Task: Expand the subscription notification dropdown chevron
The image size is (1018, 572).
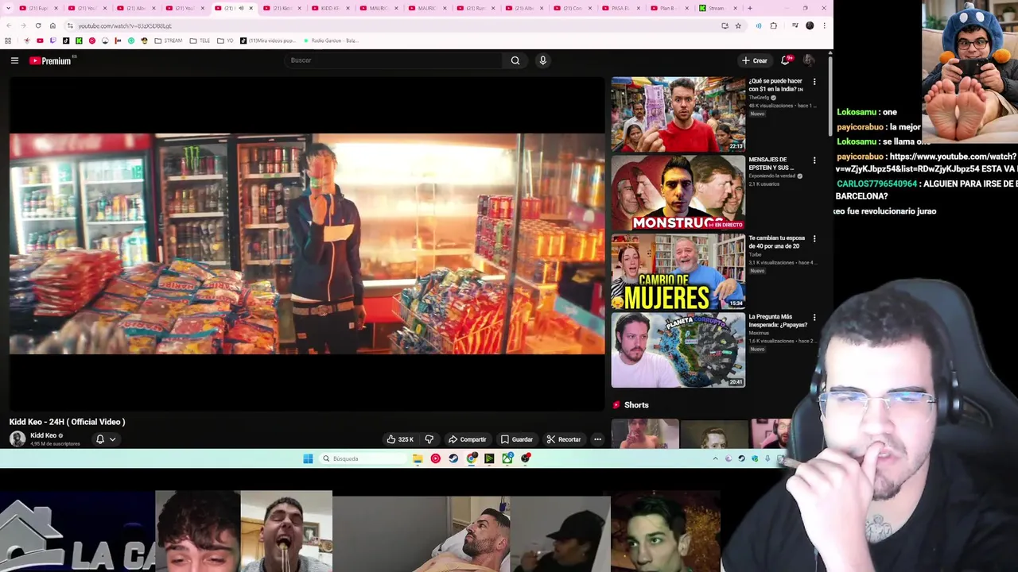Action: [x=112, y=439]
